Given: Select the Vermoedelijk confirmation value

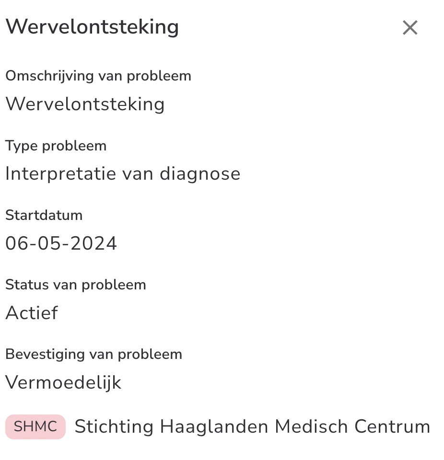Looking at the screenshot, I should (x=63, y=382).
